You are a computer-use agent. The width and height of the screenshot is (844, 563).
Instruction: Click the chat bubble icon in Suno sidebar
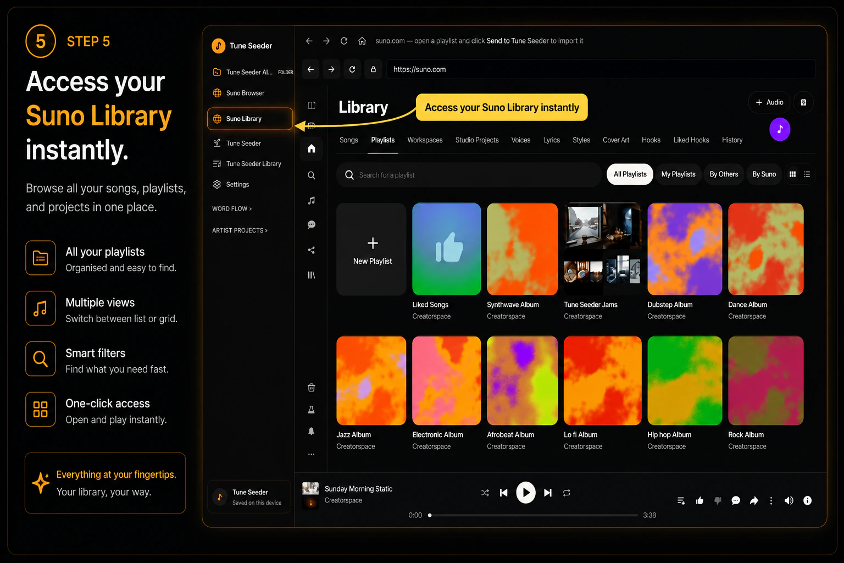coord(312,224)
